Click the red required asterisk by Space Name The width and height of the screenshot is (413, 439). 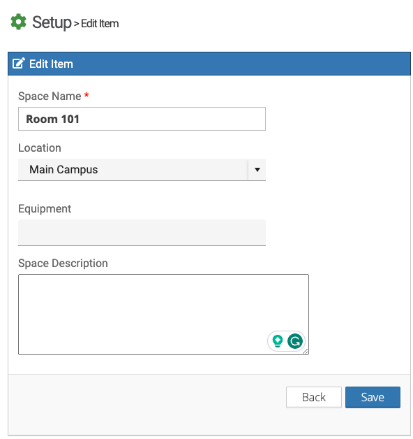(87, 95)
